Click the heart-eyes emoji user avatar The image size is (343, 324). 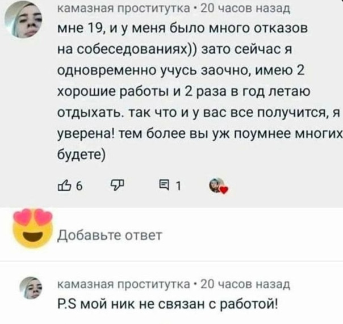[x=32, y=228]
